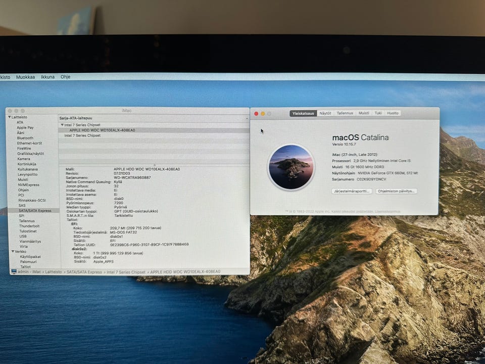Select Rinnakkais-SCSI in the sidebar
Screen dimensions: 485x364
click(x=32, y=200)
